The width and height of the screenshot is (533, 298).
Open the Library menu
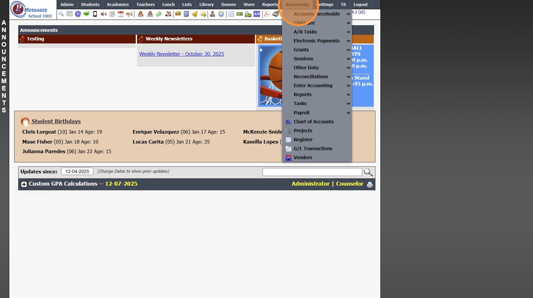click(x=207, y=5)
